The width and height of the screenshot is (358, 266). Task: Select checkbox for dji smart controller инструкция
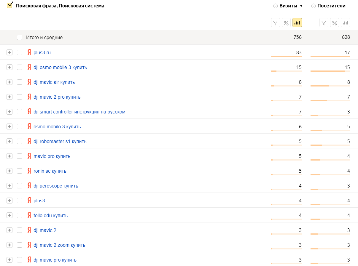tap(20, 112)
